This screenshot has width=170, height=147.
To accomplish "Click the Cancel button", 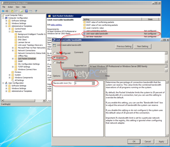I will coord(148,142).
